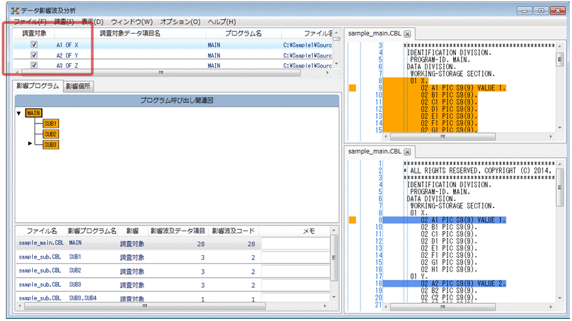The image size is (572, 321).
Task: Click the 調査対象データ項目名 column header
Action: click(130, 34)
